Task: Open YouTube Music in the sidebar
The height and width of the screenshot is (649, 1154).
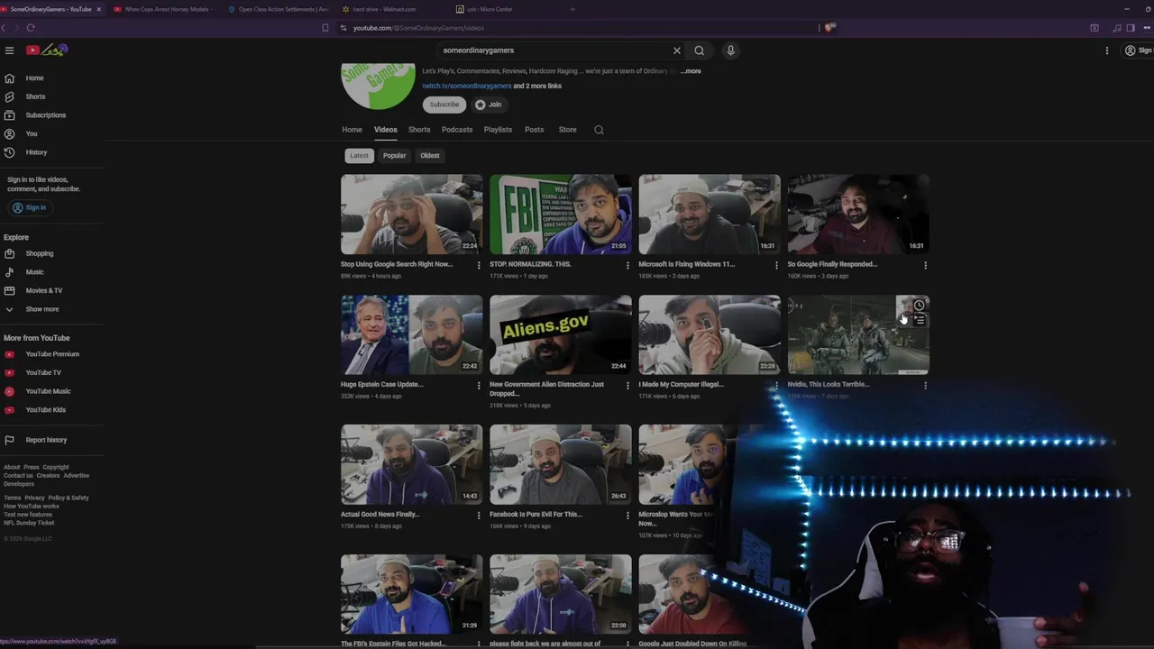Action: click(48, 391)
